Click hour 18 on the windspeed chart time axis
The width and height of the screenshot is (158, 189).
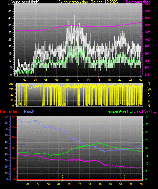(109, 80)
